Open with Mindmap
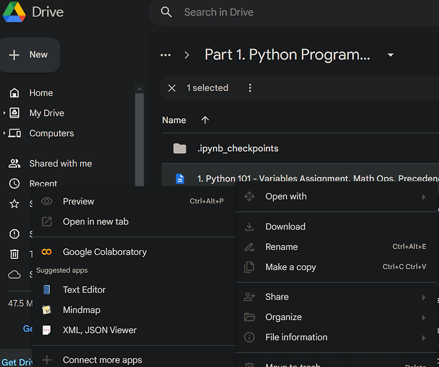439x367 pixels. point(133,310)
